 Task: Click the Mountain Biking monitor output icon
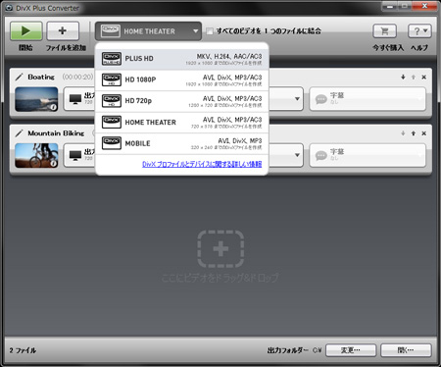click(x=75, y=155)
